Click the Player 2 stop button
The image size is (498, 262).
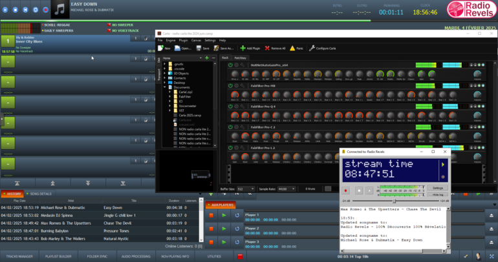211,228
